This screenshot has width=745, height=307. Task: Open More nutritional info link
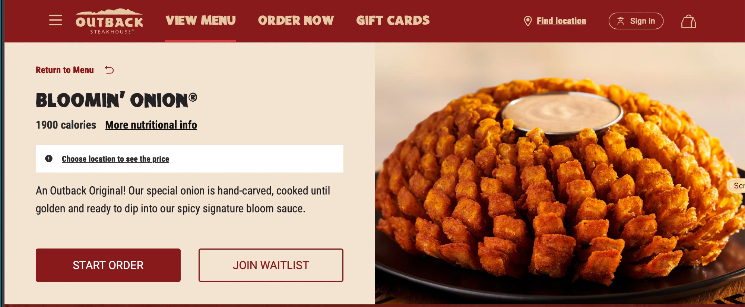[151, 125]
